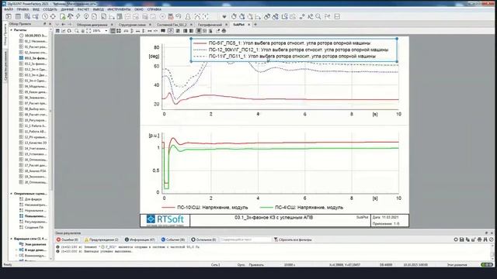Select the Создание ПА scenario
The image size is (497, 279).
coord(31,227)
